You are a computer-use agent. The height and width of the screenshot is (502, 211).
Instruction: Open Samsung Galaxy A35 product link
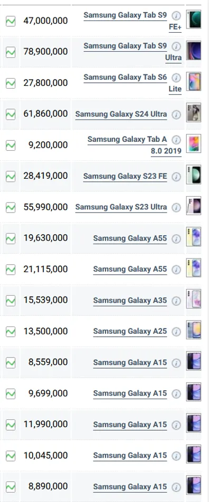[x=130, y=301]
